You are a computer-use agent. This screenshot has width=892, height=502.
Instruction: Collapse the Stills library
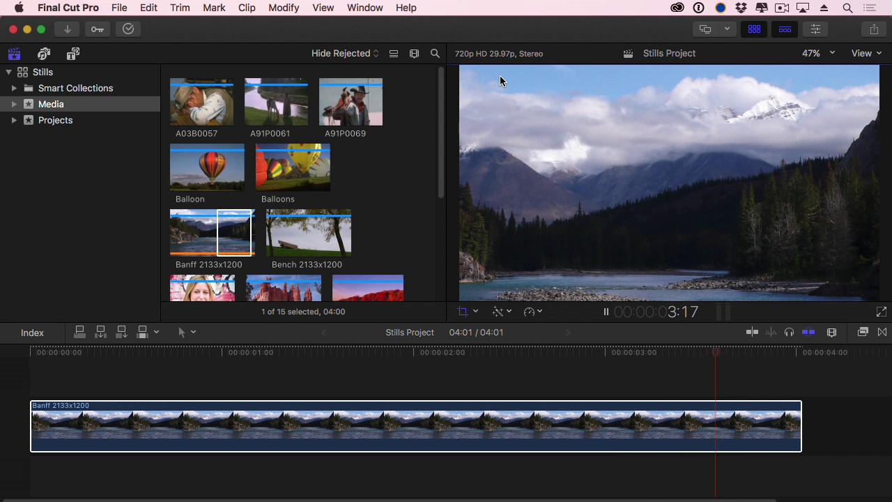coord(8,73)
